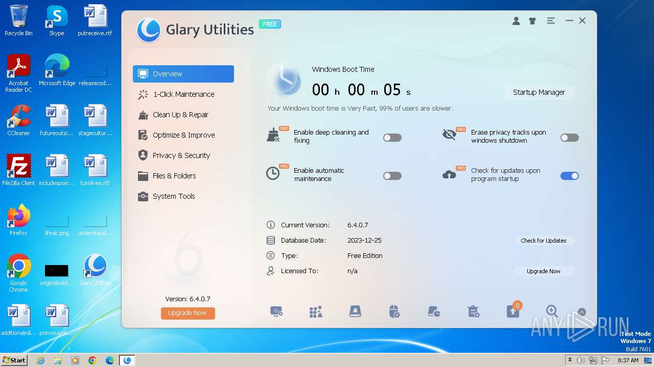The width and height of the screenshot is (654, 367).
Task: Open the account profile icon in title bar
Action: click(x=516, y=21)
